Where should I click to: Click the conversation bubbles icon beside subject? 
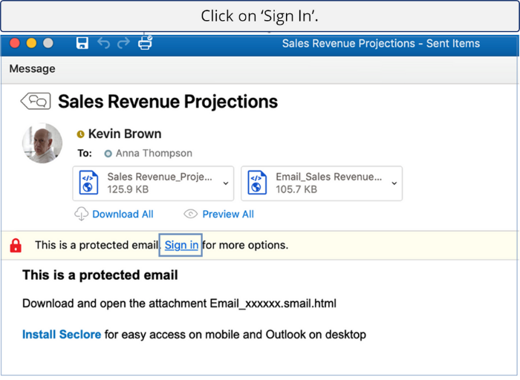[35, 101]
